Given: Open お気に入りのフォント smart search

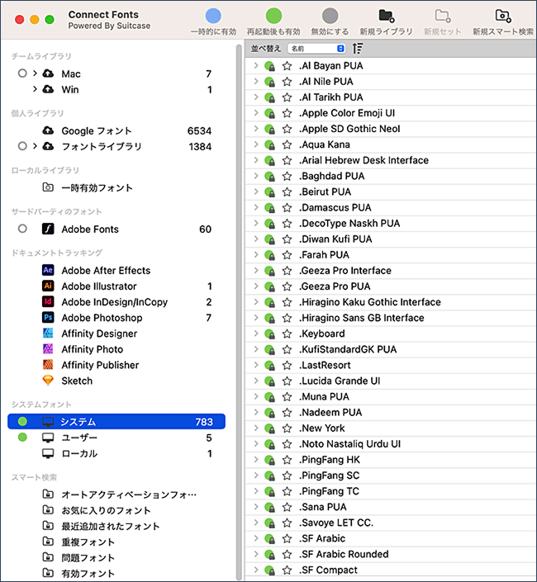Looking at the screenshot, I should click(106, 510).
